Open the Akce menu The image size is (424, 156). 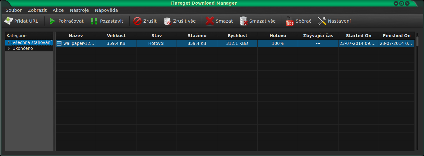coord(58,10)
